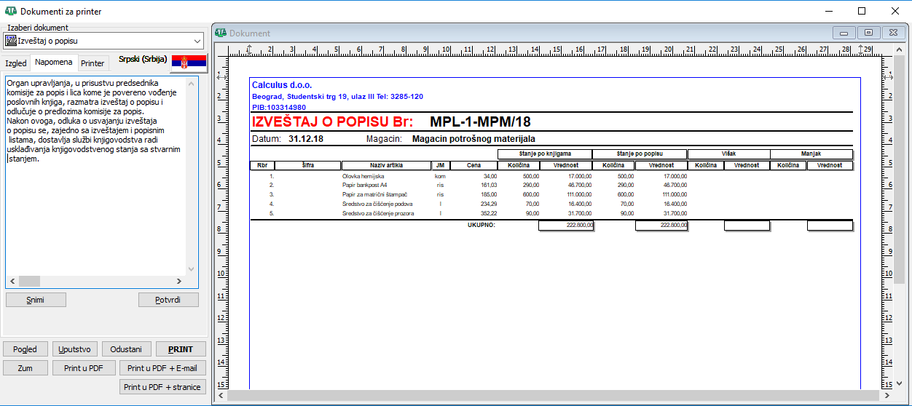Click the document preview horizontal scrollbar
Viewport: 912px width, 406px height.
554,395
